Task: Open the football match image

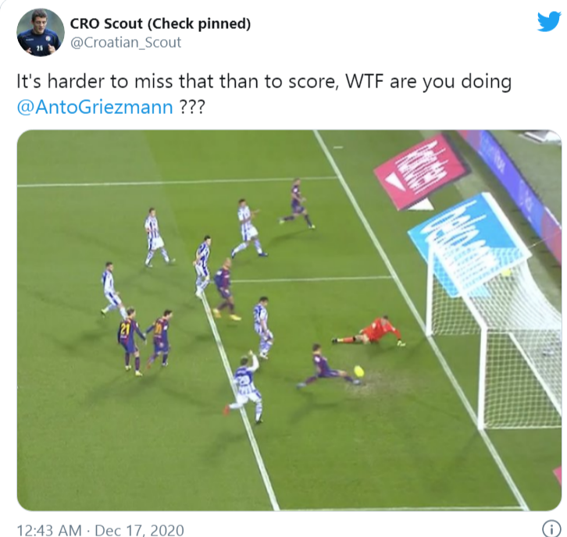Action: point(289,320)
